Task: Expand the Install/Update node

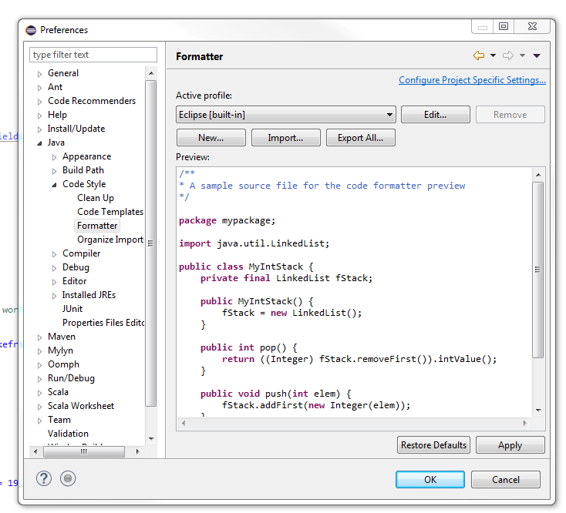Action: [39, 129]
